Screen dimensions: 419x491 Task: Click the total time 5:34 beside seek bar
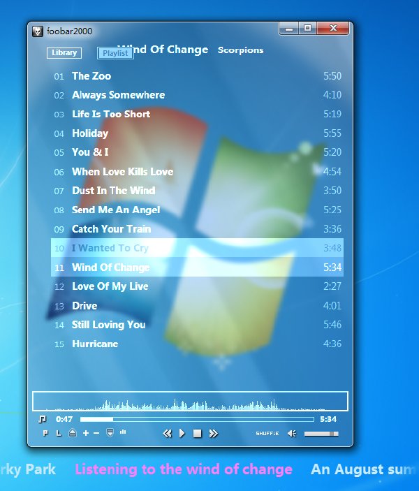(x=328, y=419)
